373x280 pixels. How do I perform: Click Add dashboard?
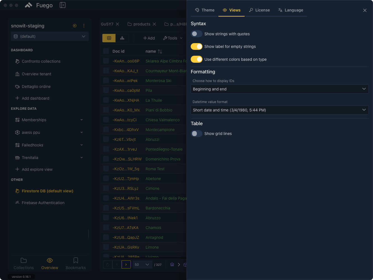pos(32,98)
